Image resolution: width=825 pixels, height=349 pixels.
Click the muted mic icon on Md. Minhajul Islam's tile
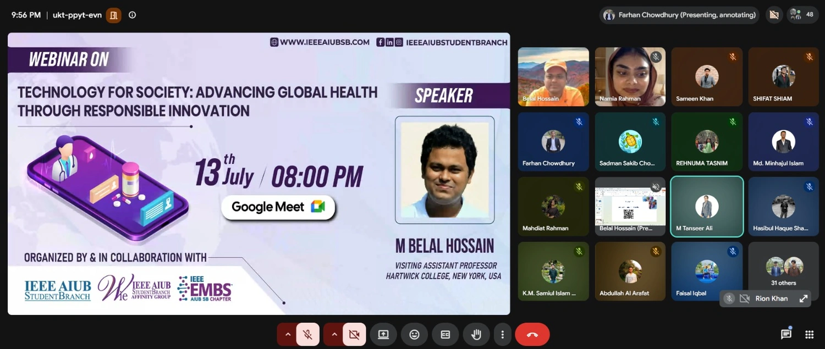pyautogui.click(x=809, y=122)
